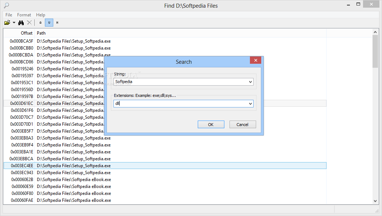This screenshot has height=216, width=382.
Task: Select row with offset 0x000BCBDA
Action: point(165,55)
